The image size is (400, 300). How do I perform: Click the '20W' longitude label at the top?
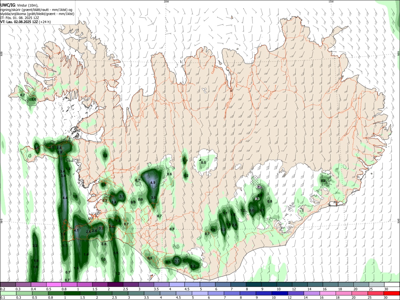[x=166, y=2]
